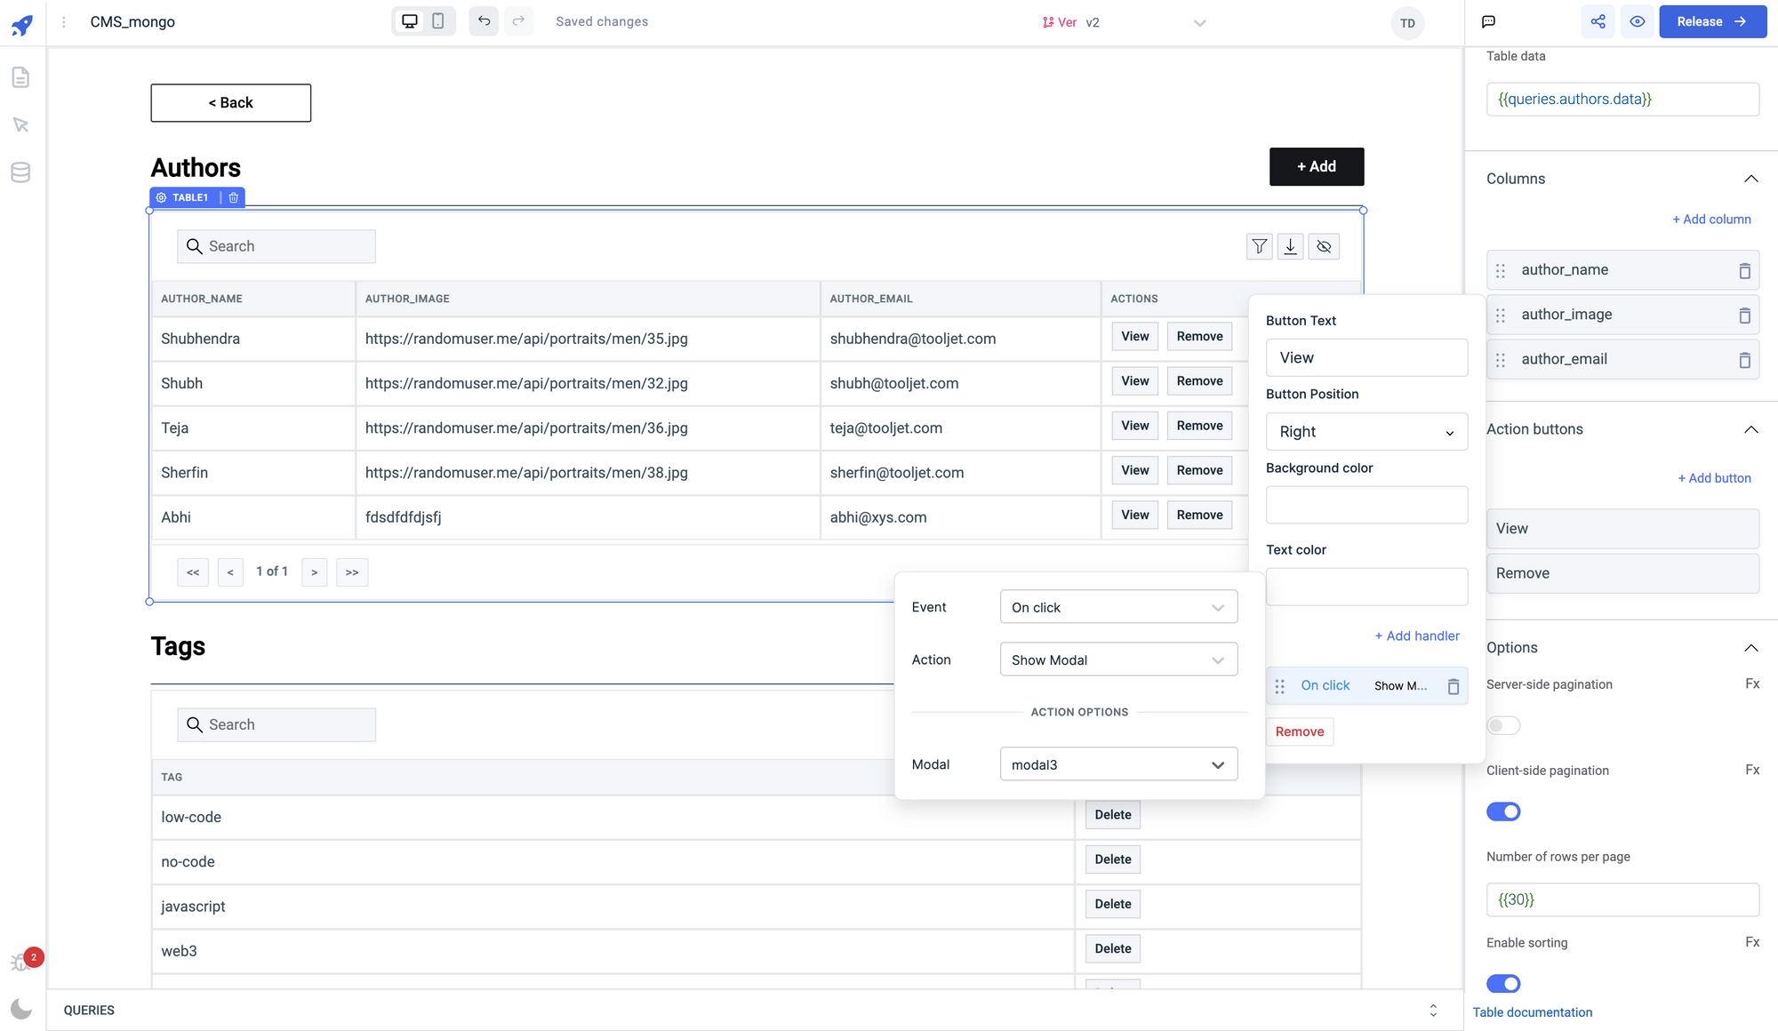This screenshot has width=1778, height=1031.
Task: Open the Modal selection dropdown
Action: point(1118,764)
